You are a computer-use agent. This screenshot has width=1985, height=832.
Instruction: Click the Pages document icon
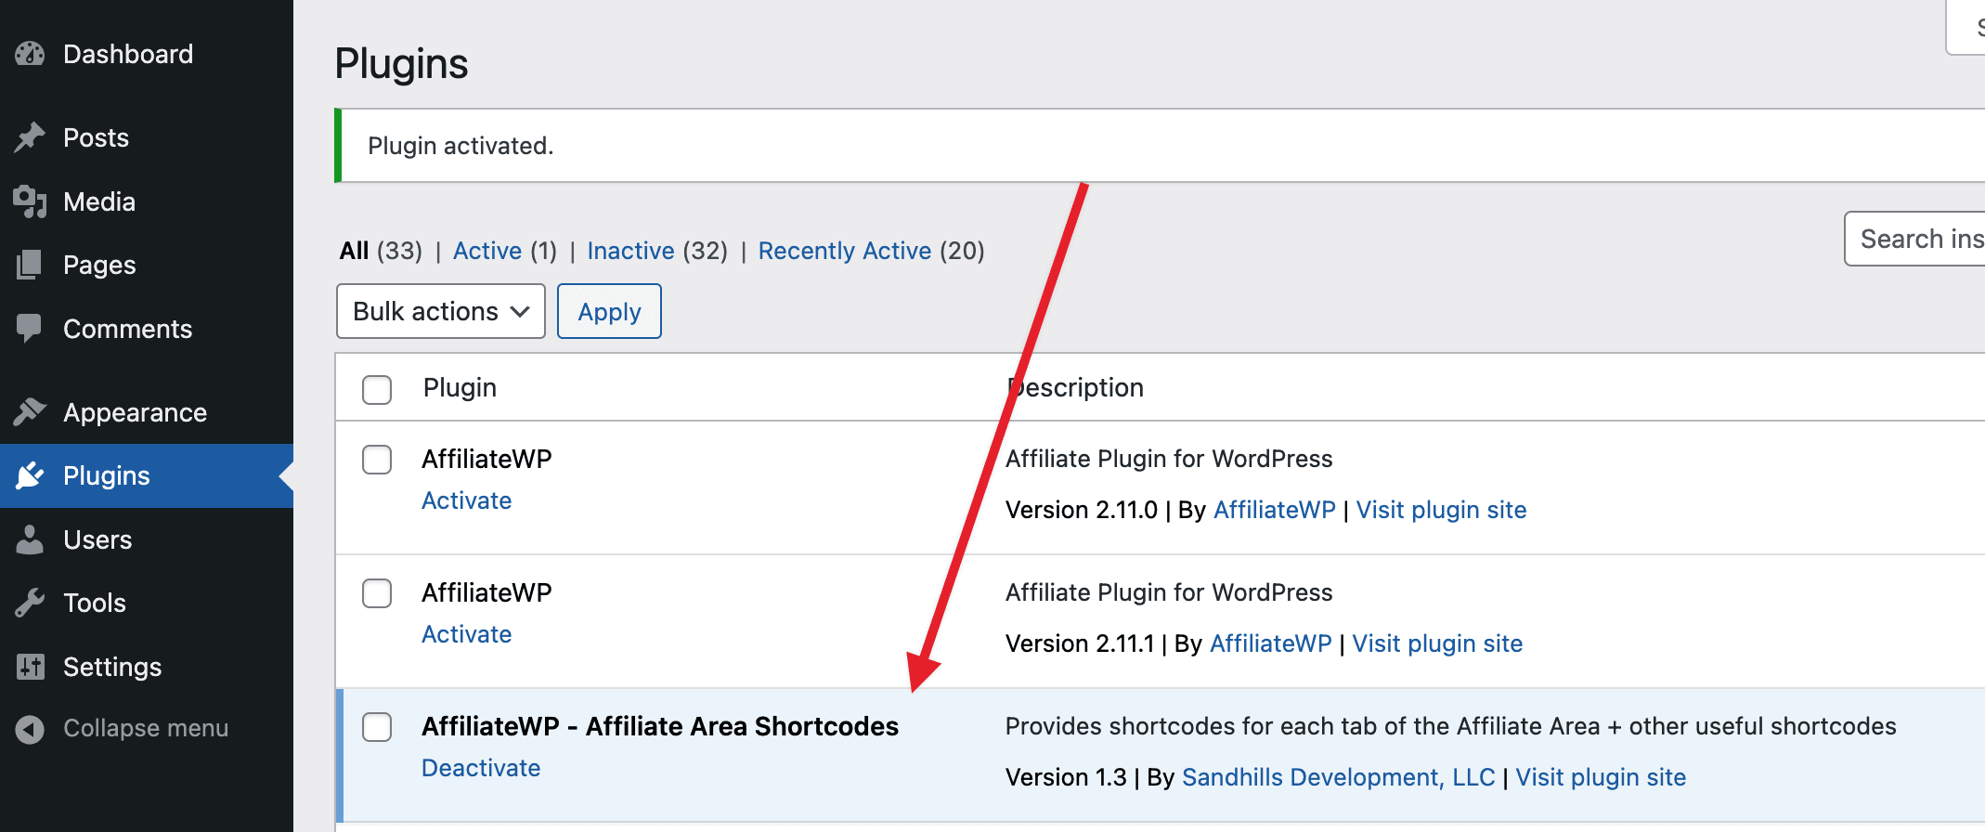pos(30,265)
